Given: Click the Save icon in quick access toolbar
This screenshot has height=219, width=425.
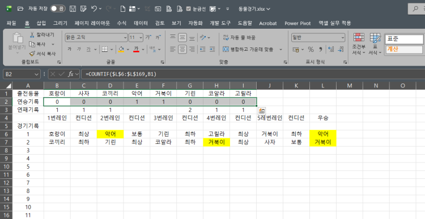Looking at the screenshot, I should coord(73,9).
